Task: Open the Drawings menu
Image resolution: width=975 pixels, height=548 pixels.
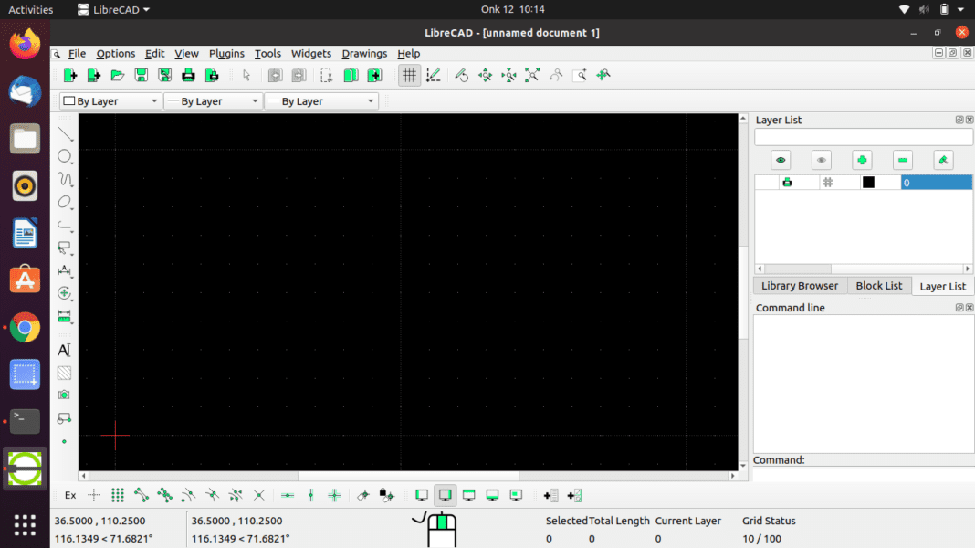Action: (x=363, y=53)
